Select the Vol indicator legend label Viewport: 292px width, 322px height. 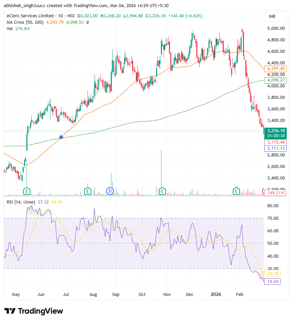click(x=10, y=29)
